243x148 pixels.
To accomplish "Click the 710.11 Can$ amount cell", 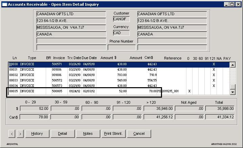I will coord(153,75).
